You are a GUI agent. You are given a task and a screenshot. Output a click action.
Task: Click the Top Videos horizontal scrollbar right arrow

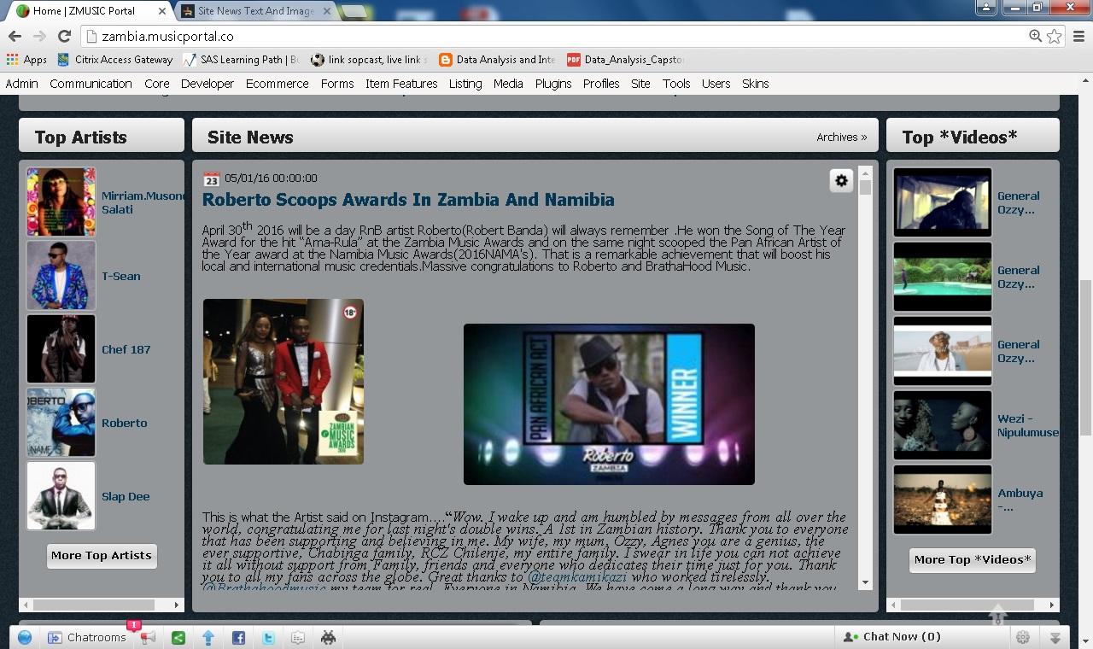[1052, 605]
